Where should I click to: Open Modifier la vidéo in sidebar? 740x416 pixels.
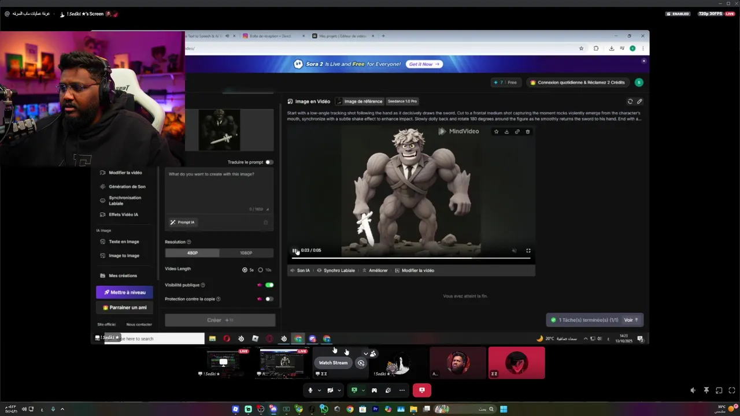coord(121,173)
